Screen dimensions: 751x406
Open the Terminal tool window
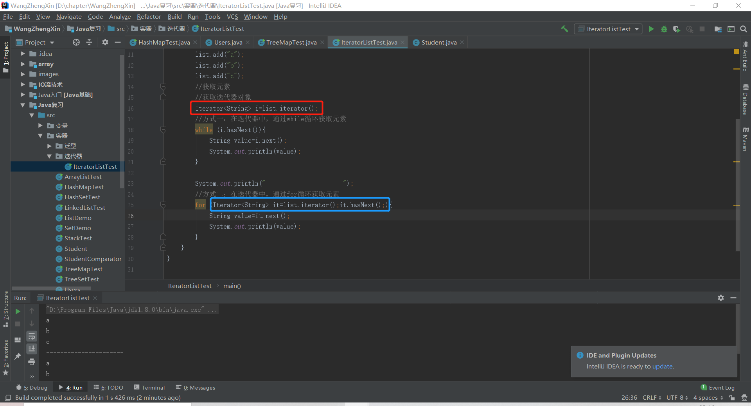coord(149,388)
